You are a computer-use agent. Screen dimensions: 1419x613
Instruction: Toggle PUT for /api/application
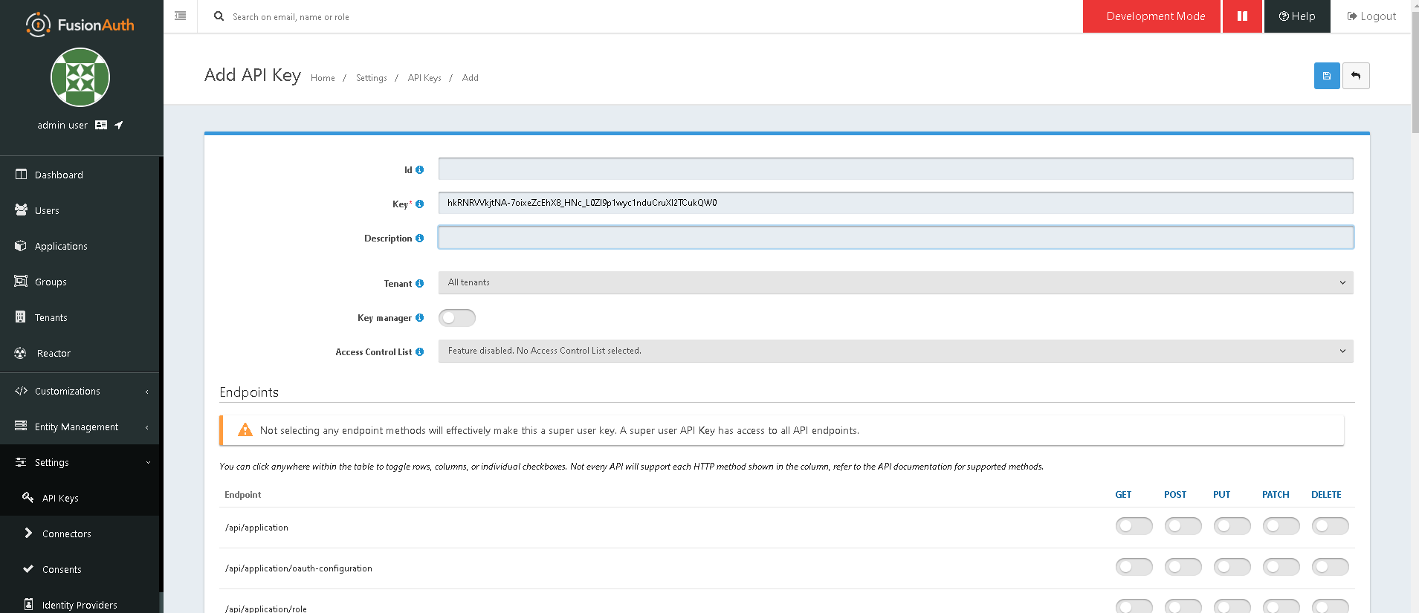(x=1232, y=526)
